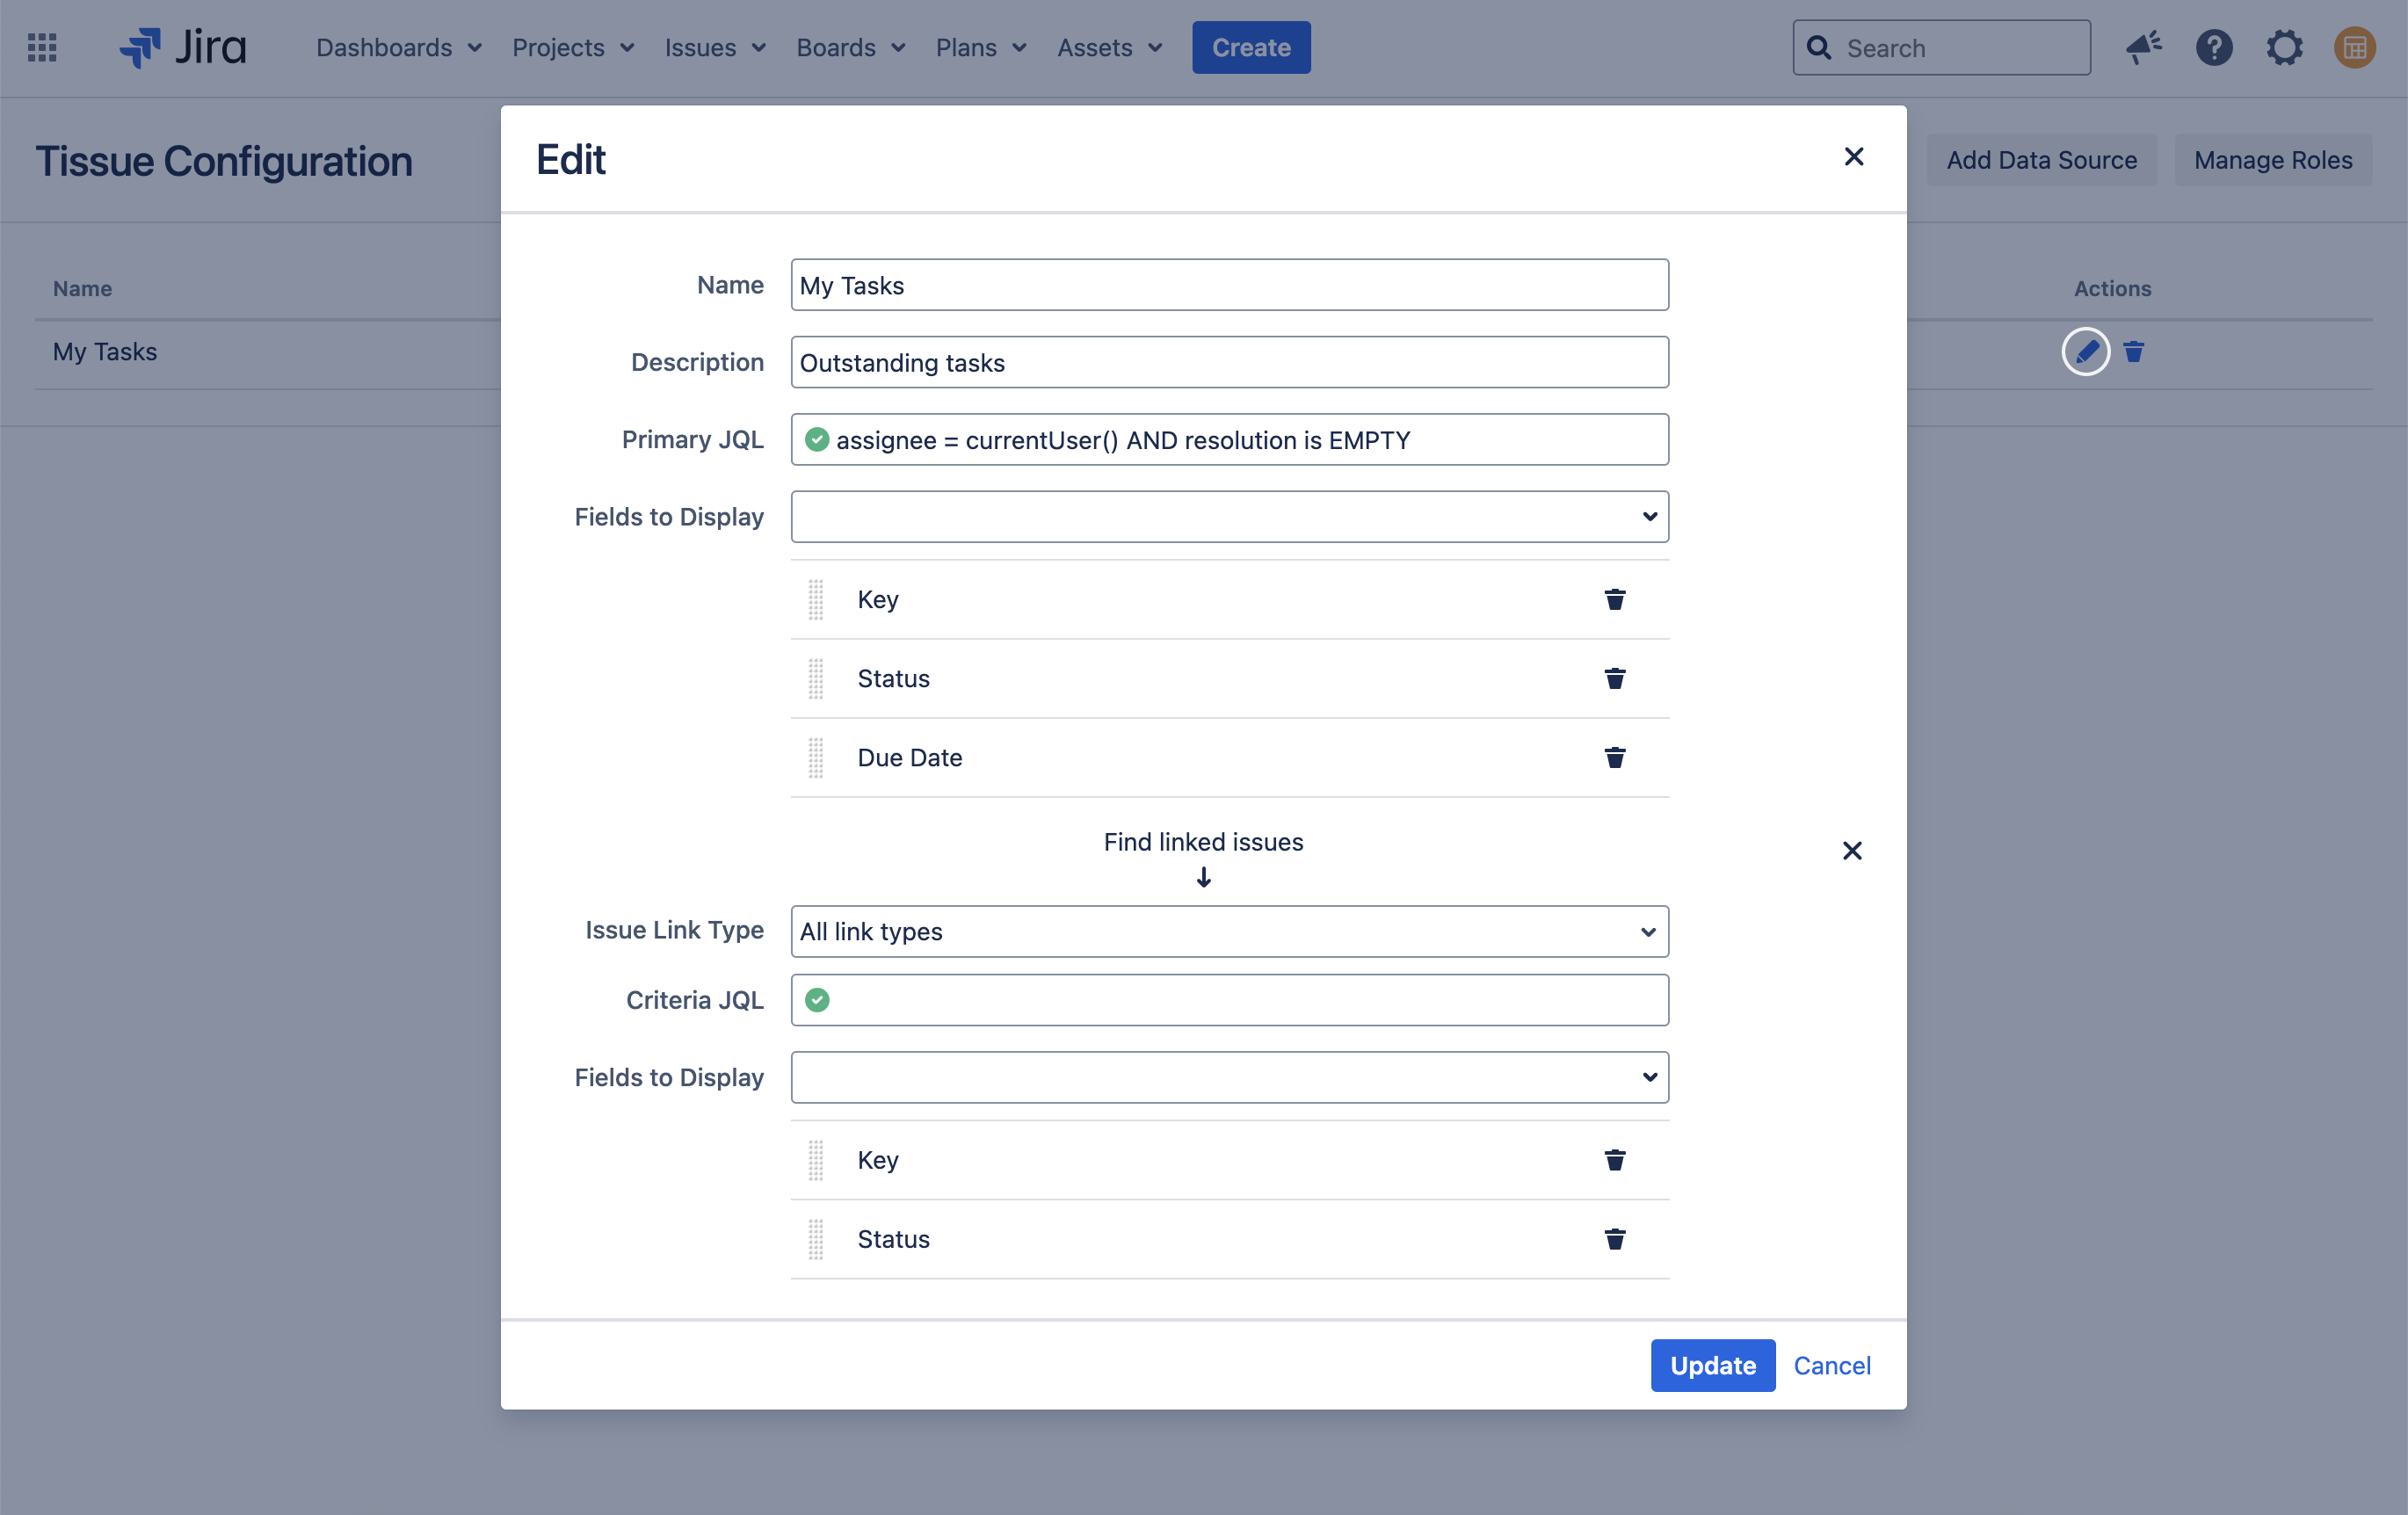Image resolution: width=2408 pixels, height=1515 pixels.
Task: Open the help question mark menu
Action: pyautogui.click(x=2214, y=47)
